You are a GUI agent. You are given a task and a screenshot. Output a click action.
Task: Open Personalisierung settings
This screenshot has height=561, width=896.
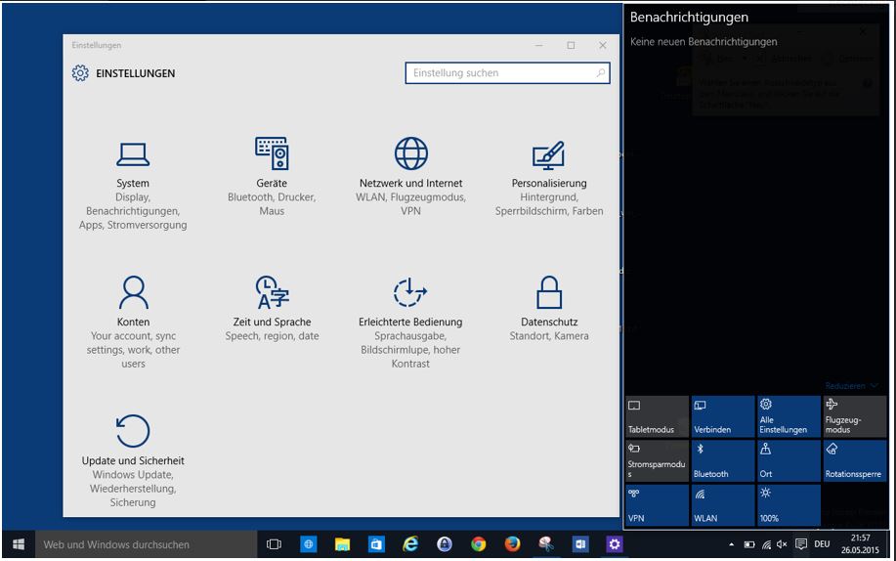click(549, 182)
